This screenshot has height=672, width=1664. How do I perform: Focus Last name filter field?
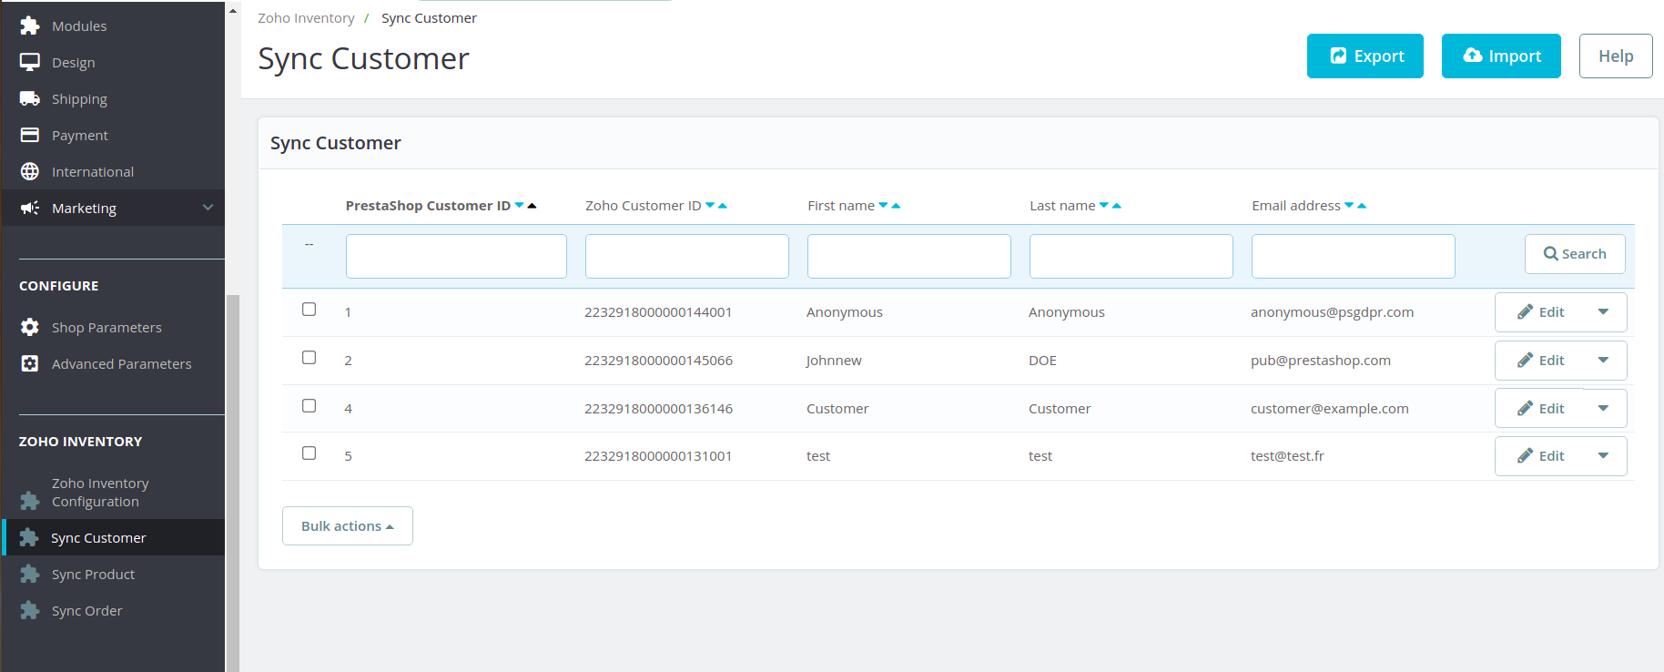(1131, 256)
